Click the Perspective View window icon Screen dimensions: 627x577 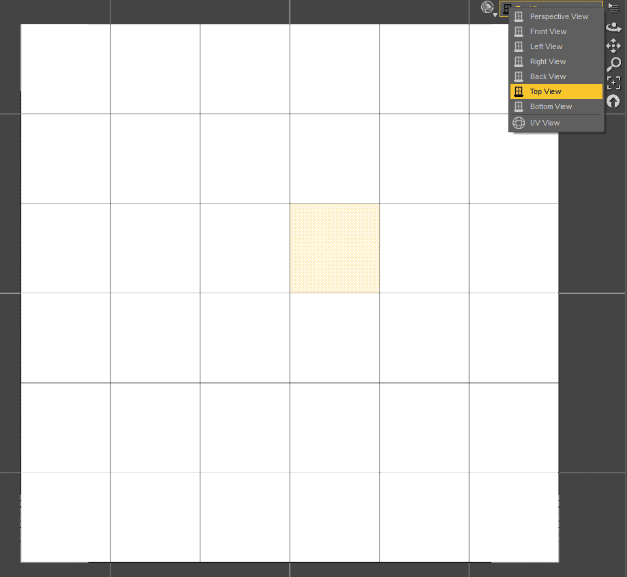(x=519, y=16)
